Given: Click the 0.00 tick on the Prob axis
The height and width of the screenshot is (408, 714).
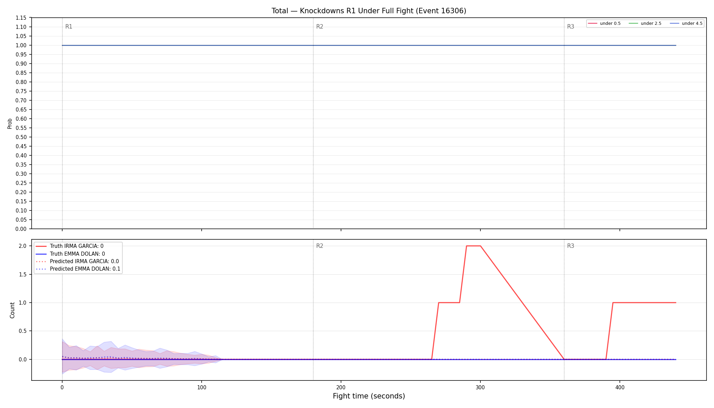Looking at the screenshot, I should coord(21,229).
